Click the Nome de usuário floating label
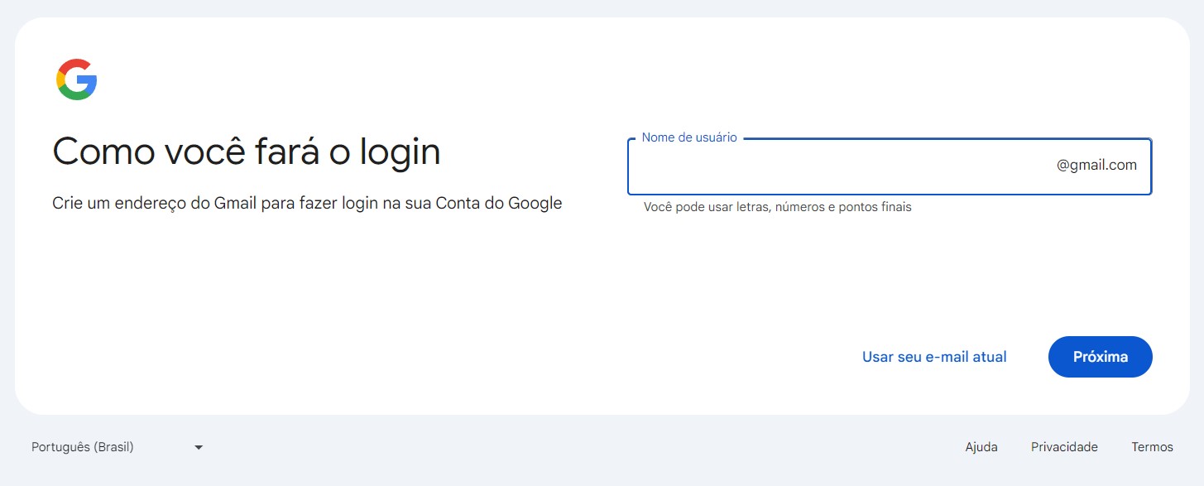 click(x=689, y=137)
